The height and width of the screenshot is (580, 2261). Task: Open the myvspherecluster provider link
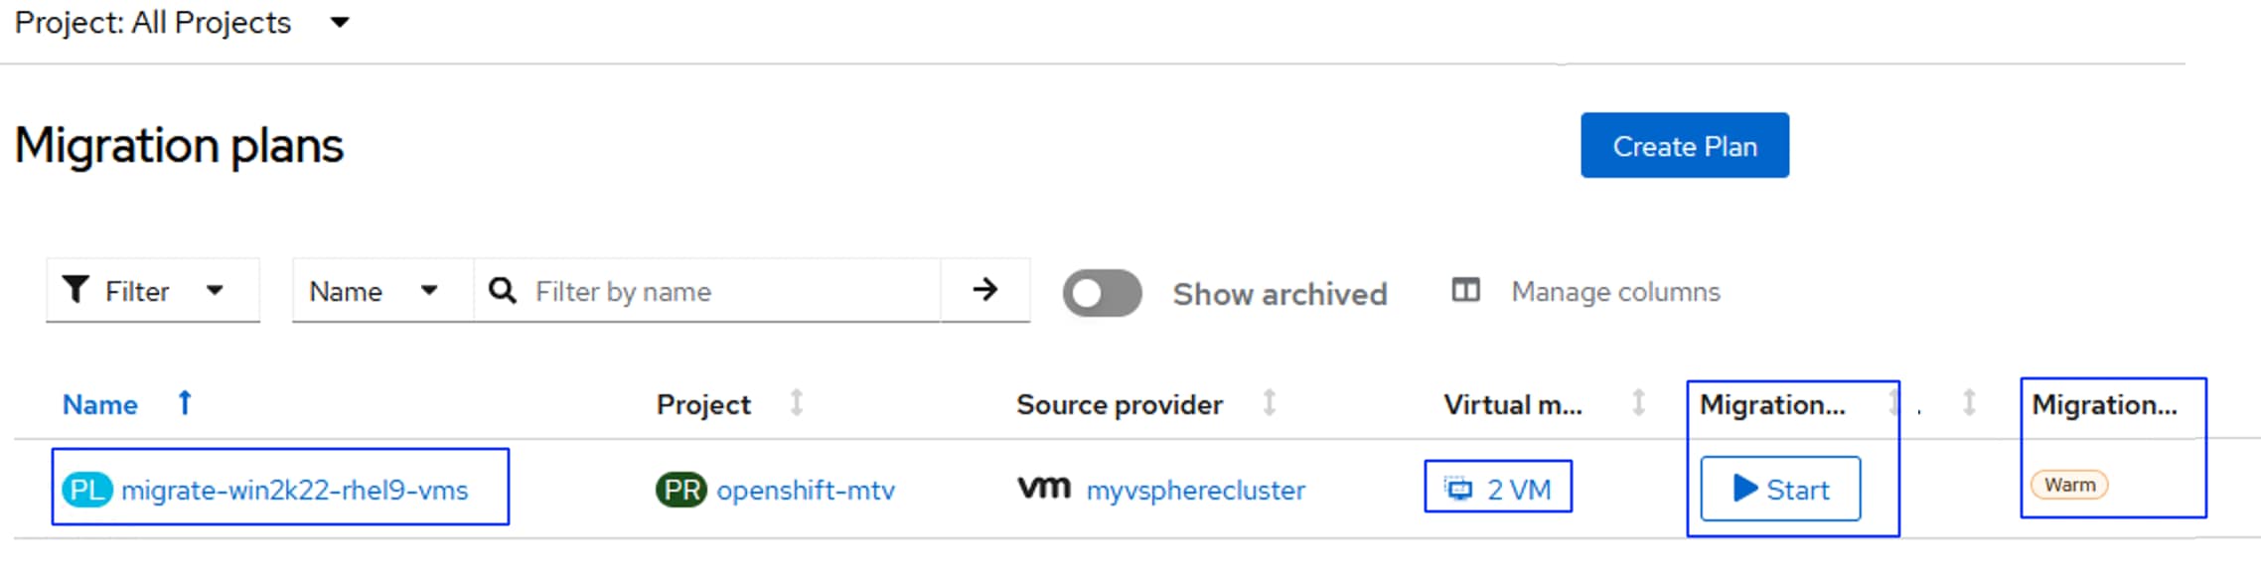[x=1195, y=490]
